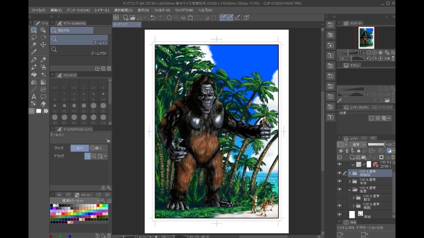Click navigator zoom in plus icon

[374, 53]
